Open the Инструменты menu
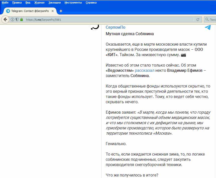Screen dimensions: 216x178 pyautogui.click(x=73, y=2)
